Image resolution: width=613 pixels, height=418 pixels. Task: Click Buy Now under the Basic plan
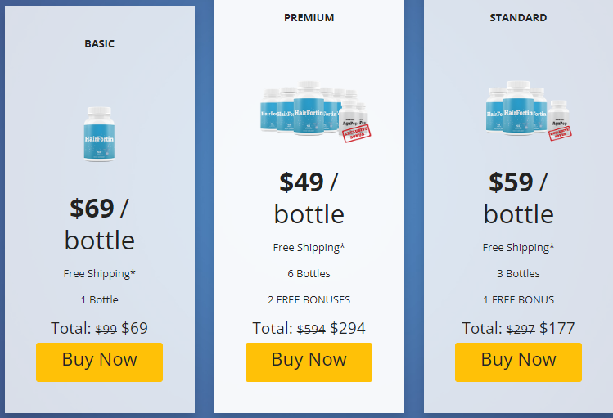pos(99,362)
